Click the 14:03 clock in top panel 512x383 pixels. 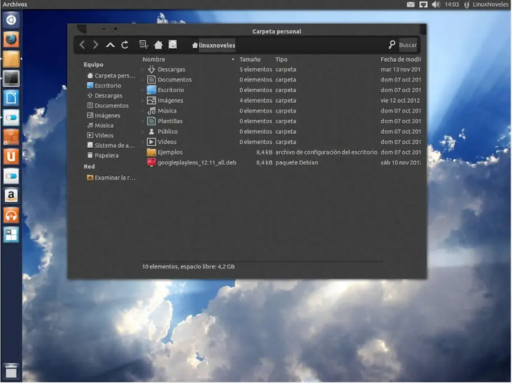[x=451, y=4]
